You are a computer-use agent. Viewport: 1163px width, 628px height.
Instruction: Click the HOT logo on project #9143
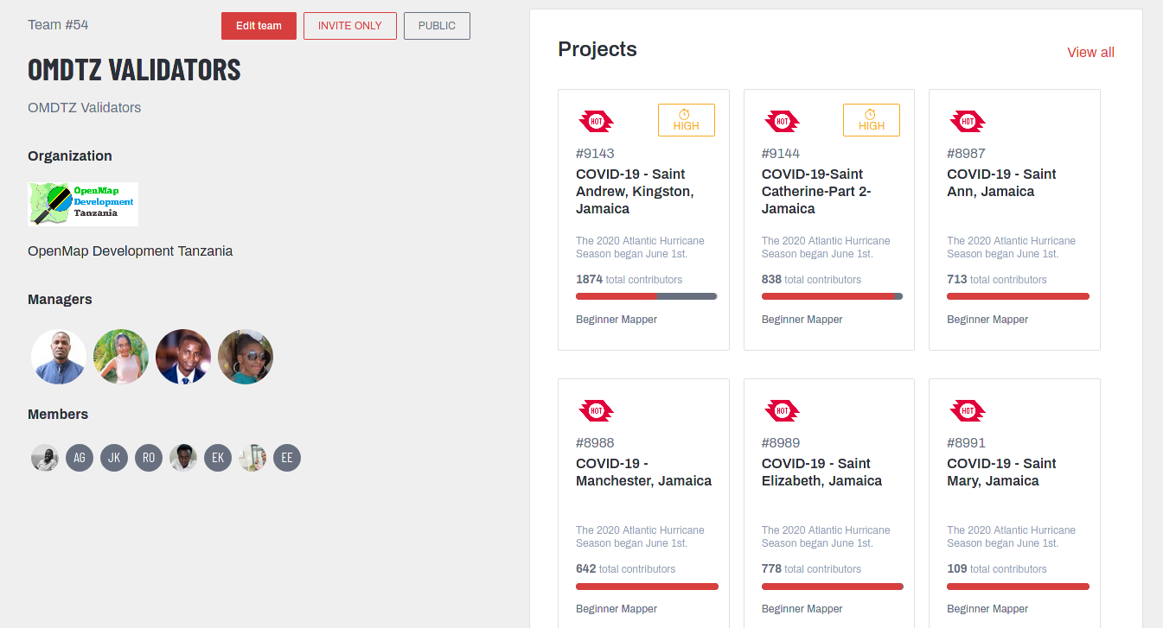point(596,121)
